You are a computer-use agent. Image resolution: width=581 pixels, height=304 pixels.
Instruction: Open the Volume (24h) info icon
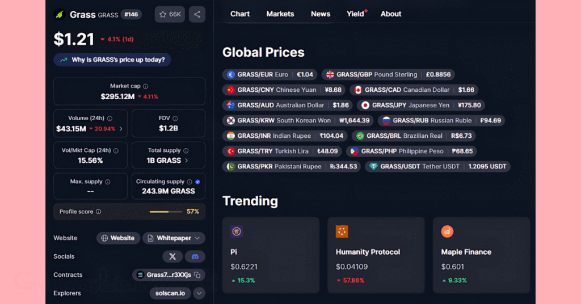[110, 119]
